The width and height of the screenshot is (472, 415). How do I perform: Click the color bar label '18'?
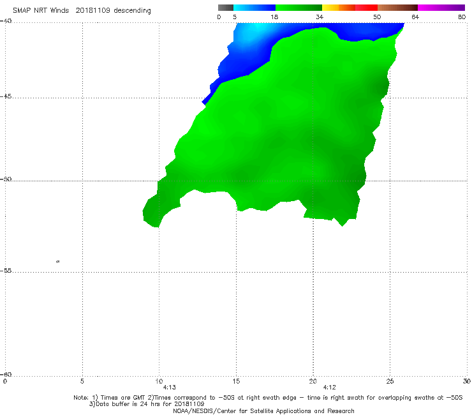274,17
